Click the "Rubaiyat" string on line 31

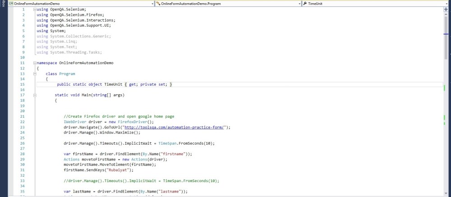pos(118,170)
